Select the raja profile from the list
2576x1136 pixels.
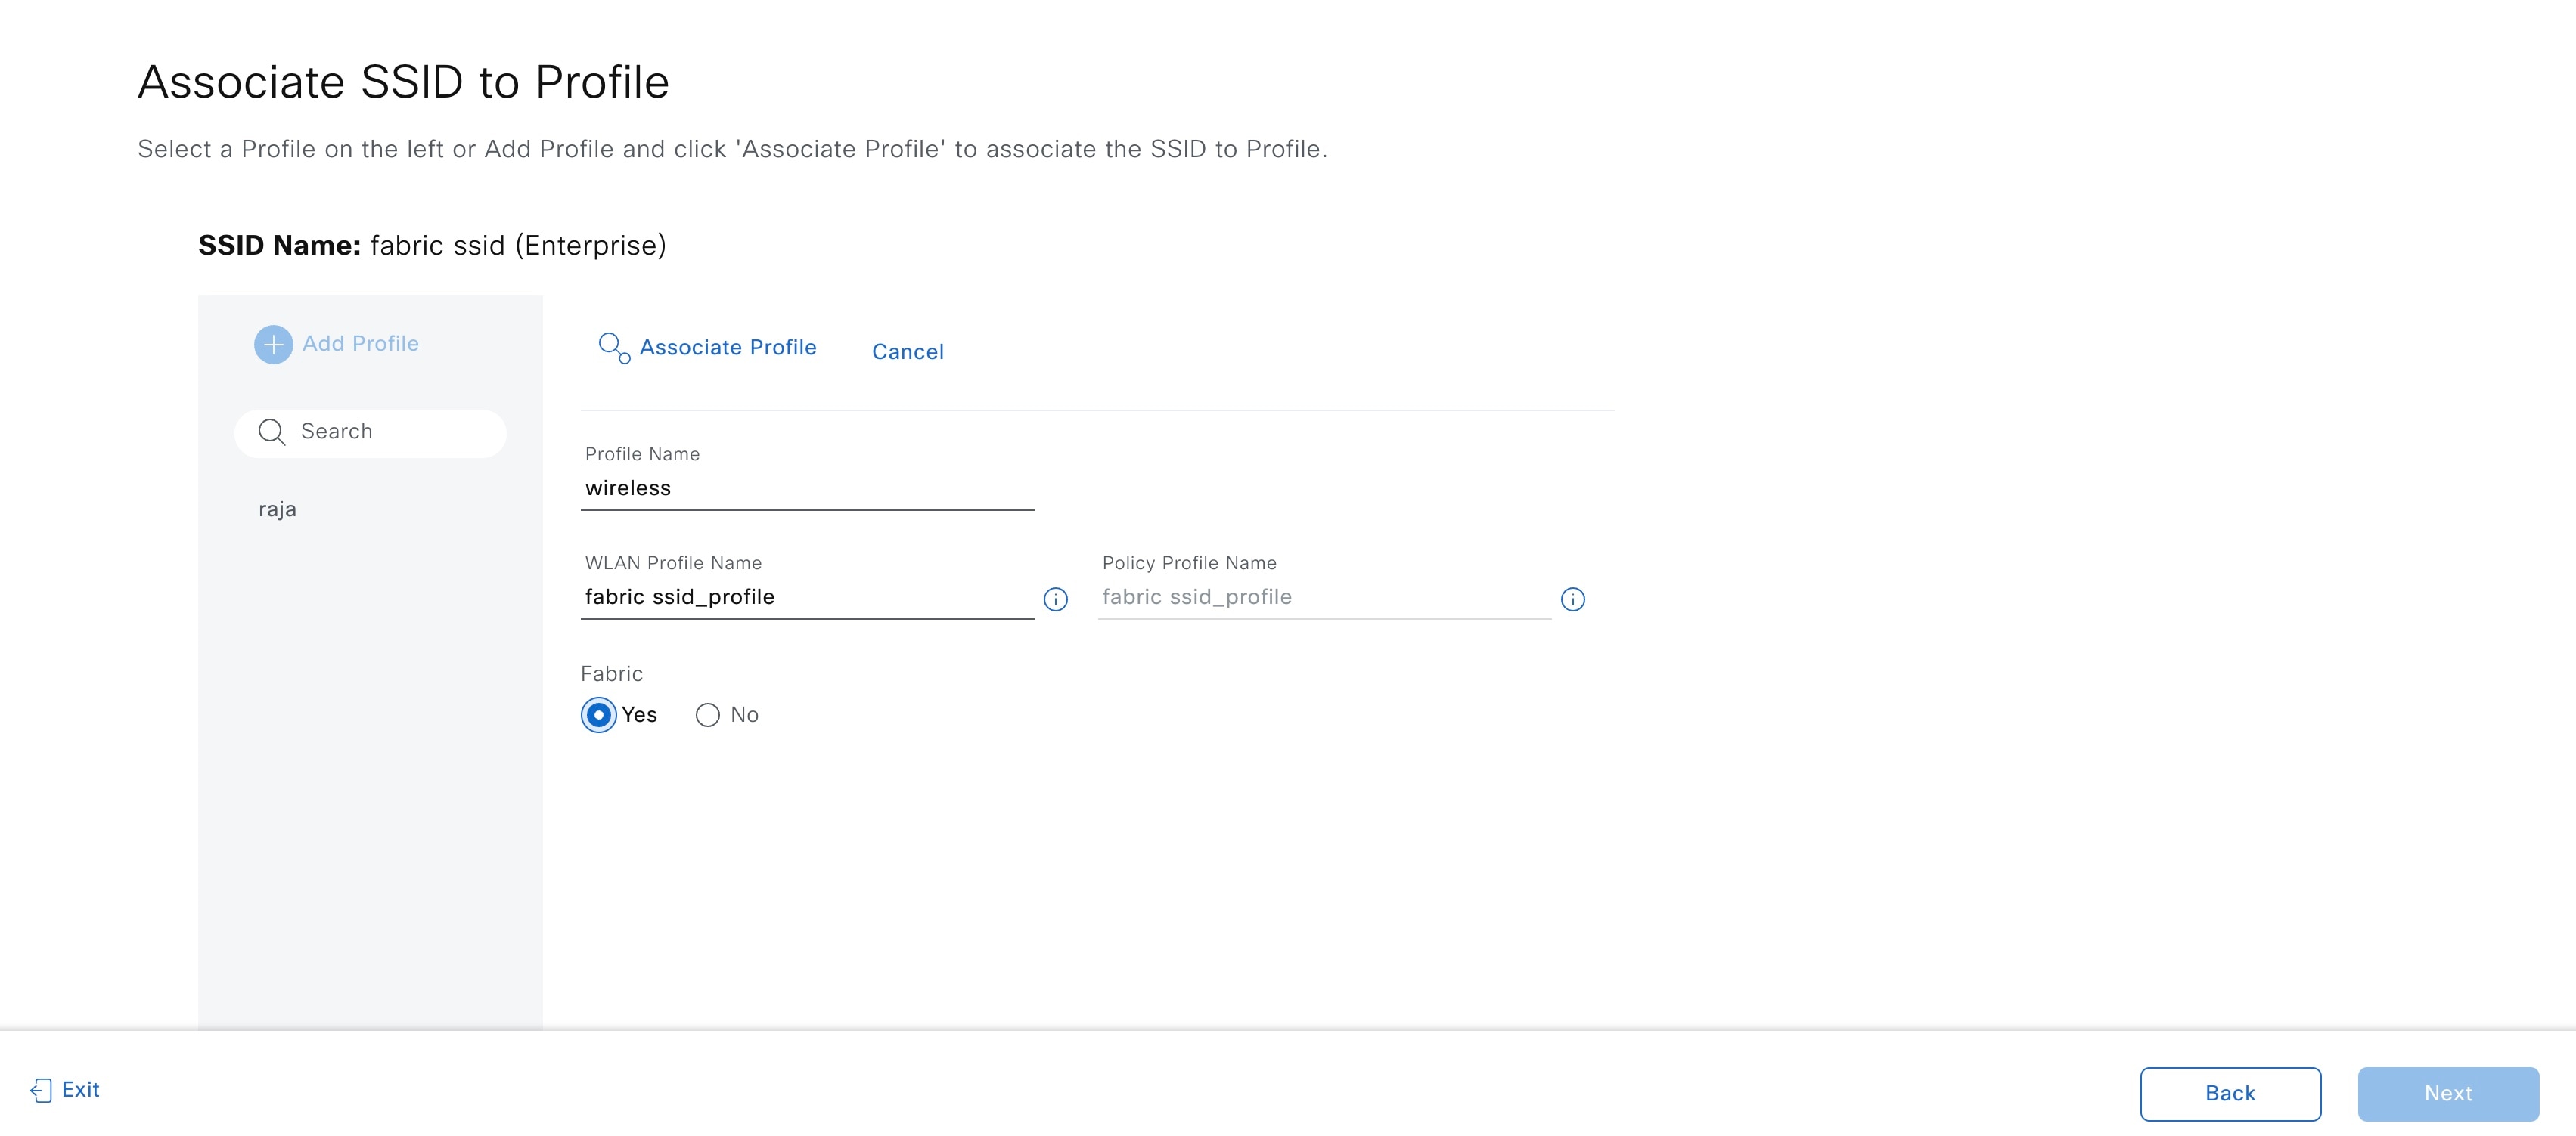[278, 507]
